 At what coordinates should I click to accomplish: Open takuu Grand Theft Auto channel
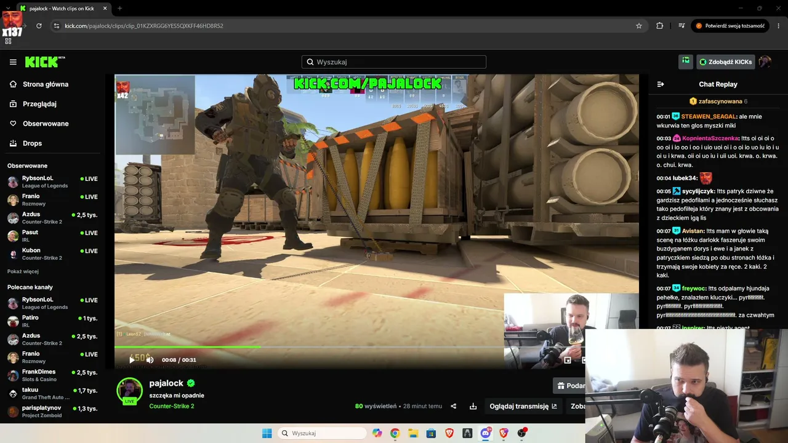(x=52, y=393)
